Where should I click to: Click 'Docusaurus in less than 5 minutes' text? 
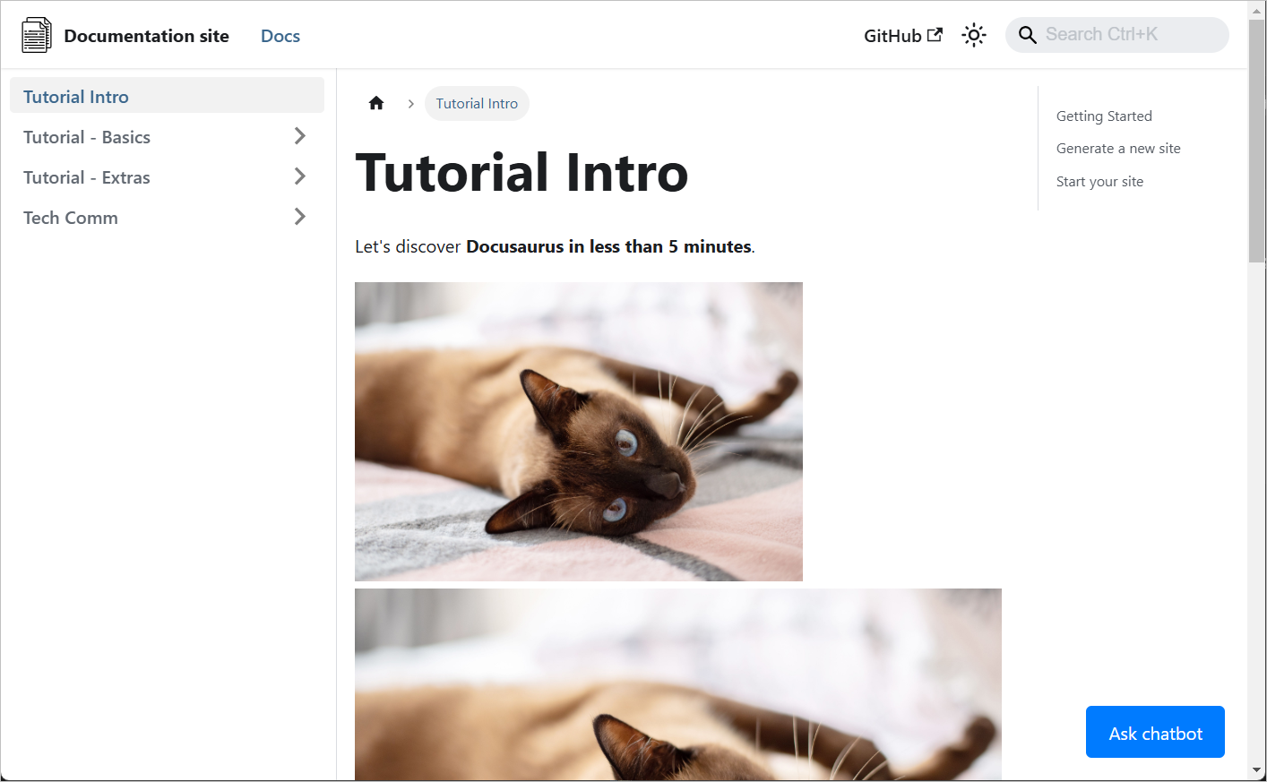pyautogui.click(x=608, y=246)
